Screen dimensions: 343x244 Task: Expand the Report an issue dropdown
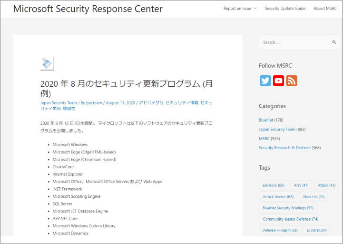coord(240,8)
